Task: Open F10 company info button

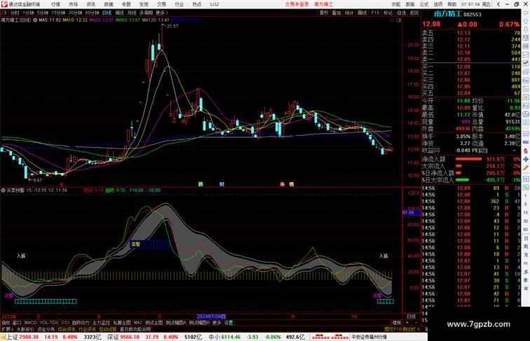Action: pyautogui.click(x=375, y=13)
